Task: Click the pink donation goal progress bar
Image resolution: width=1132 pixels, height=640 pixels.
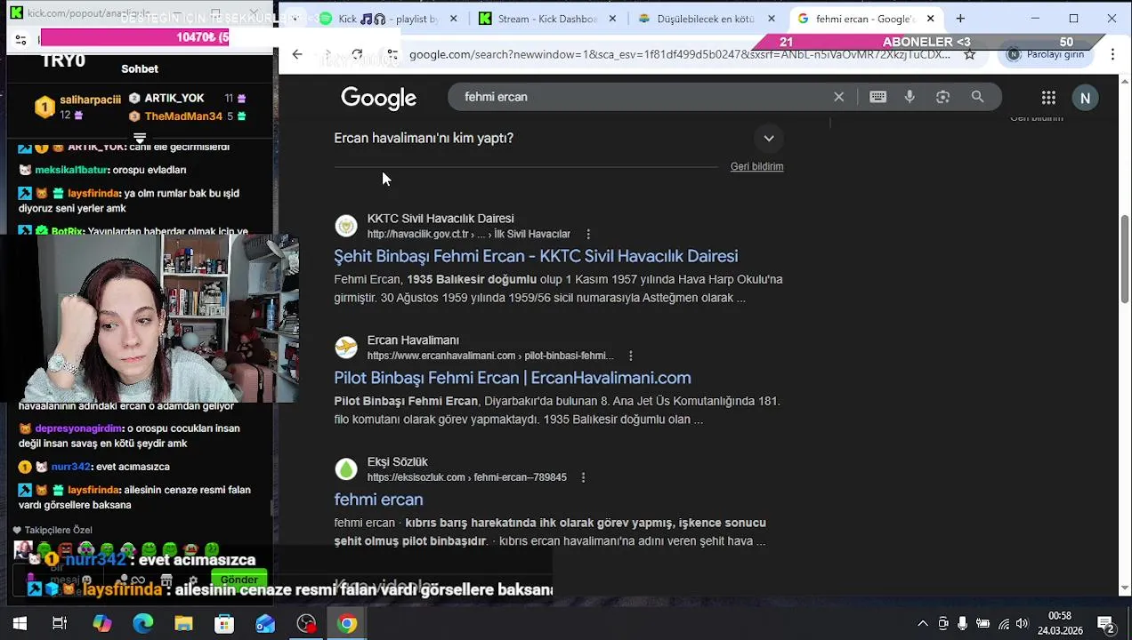Action: (x=134, y=37)
